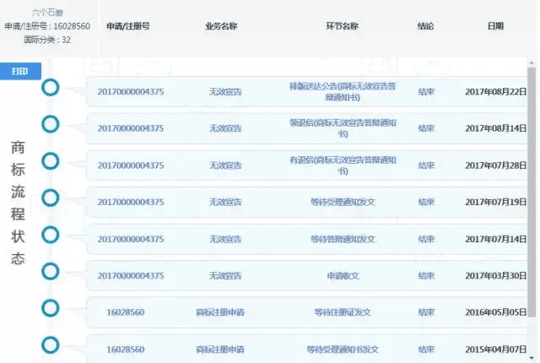This screenshot has height=363, width=540.
Task: Click the date 2015年04月07日
Action: (496, 349)
